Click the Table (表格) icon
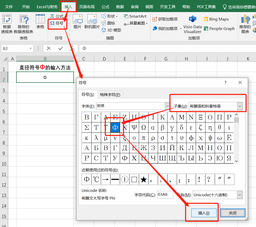This screenshot has height=227, width=256. (40, 21)
